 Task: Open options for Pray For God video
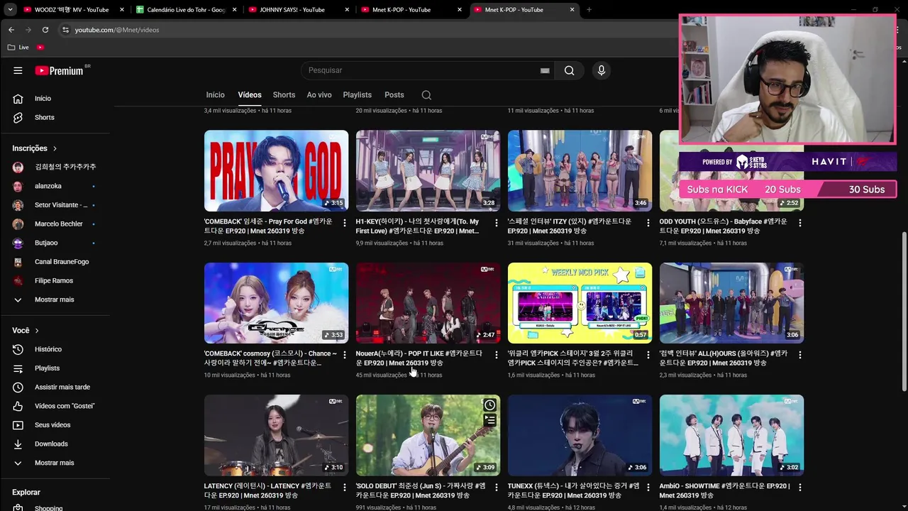point(345,222)
